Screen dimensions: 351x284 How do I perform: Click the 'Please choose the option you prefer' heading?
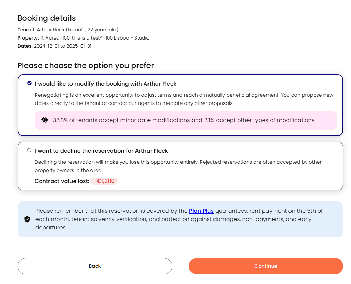pyautogui.click(x=86, y=65)
